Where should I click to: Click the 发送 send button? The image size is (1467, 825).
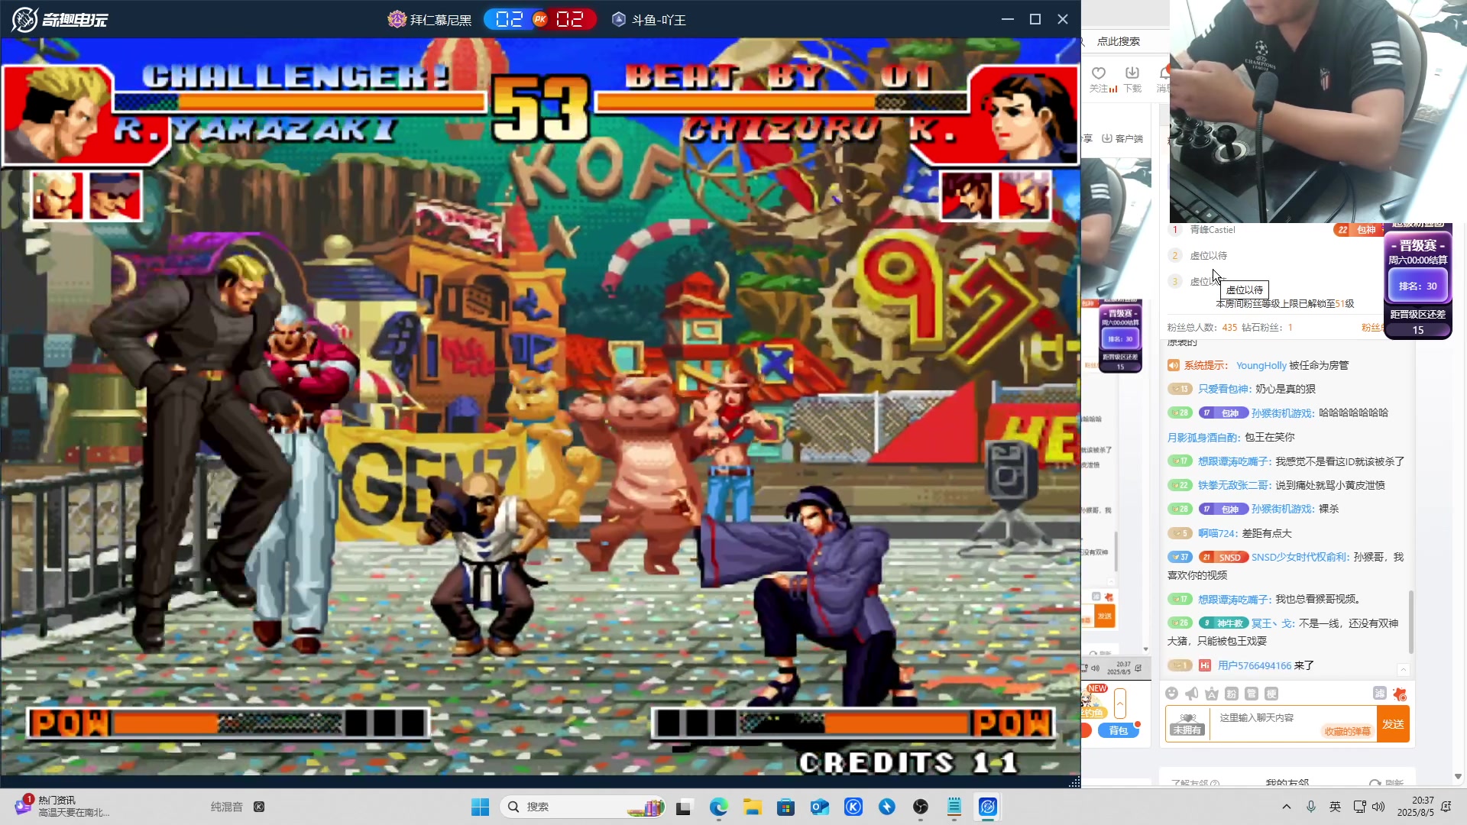[x=1393, y=724]
